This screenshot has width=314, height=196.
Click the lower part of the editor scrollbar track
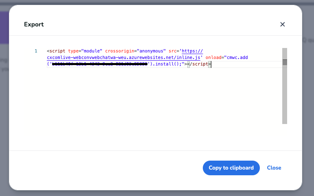coord(285,106)
